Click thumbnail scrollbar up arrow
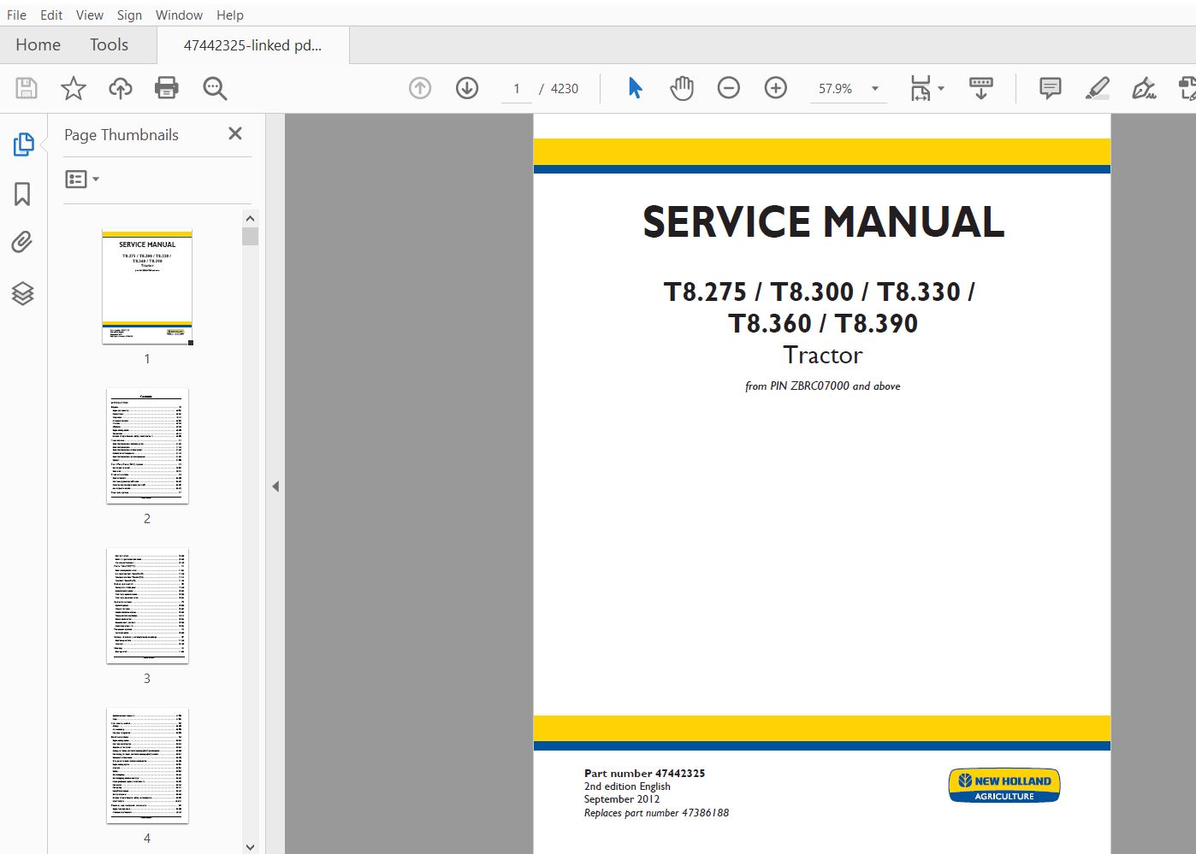The image size is (1196, 854). 250,218
